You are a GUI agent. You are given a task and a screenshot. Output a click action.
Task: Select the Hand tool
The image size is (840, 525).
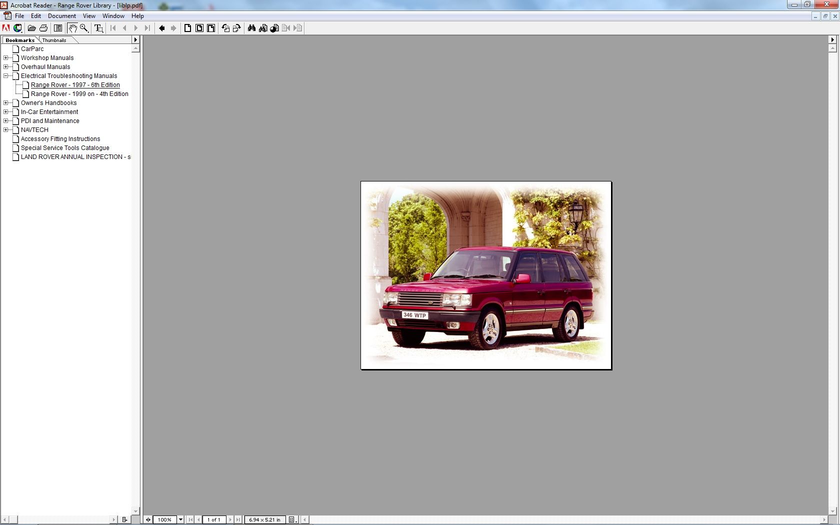pyautogui.click(x=72, y=28)
